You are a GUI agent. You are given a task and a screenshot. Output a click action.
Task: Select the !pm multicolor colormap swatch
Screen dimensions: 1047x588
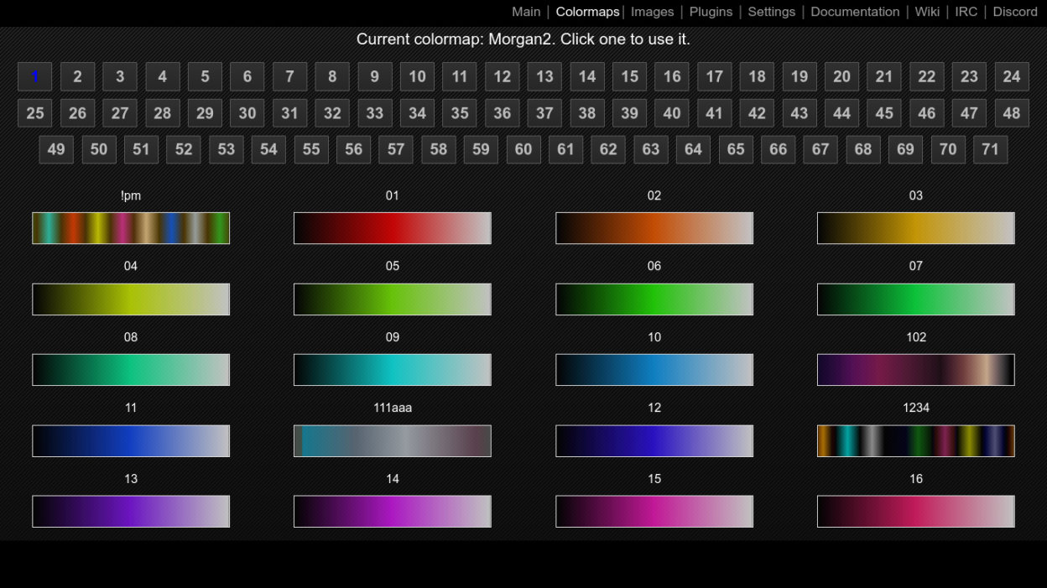tap(131, 228)
